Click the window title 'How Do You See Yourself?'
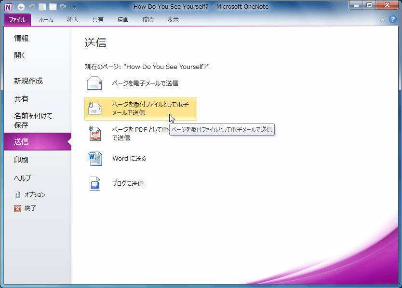Image resolution: width=402 pixels, height=288 pixels. (171, 7)
